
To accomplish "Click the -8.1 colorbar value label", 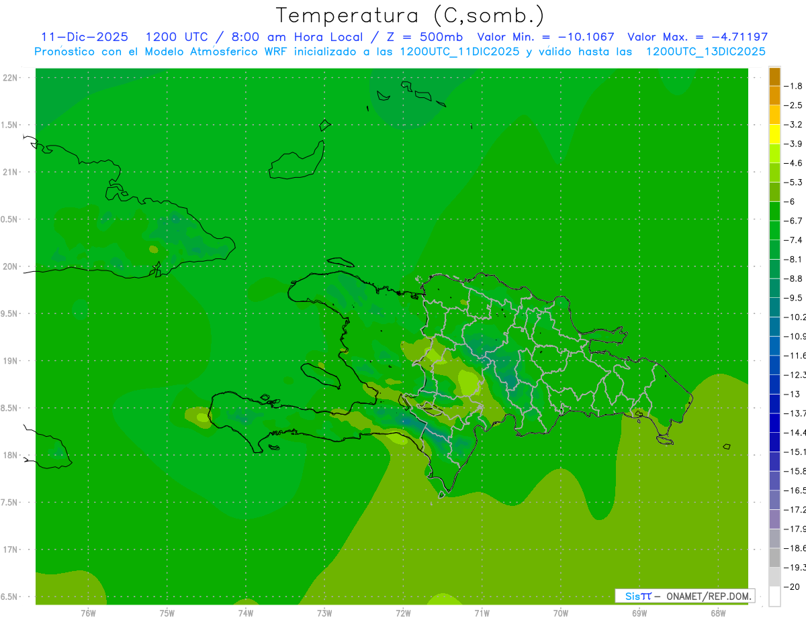I will click(x=794, y=259).
